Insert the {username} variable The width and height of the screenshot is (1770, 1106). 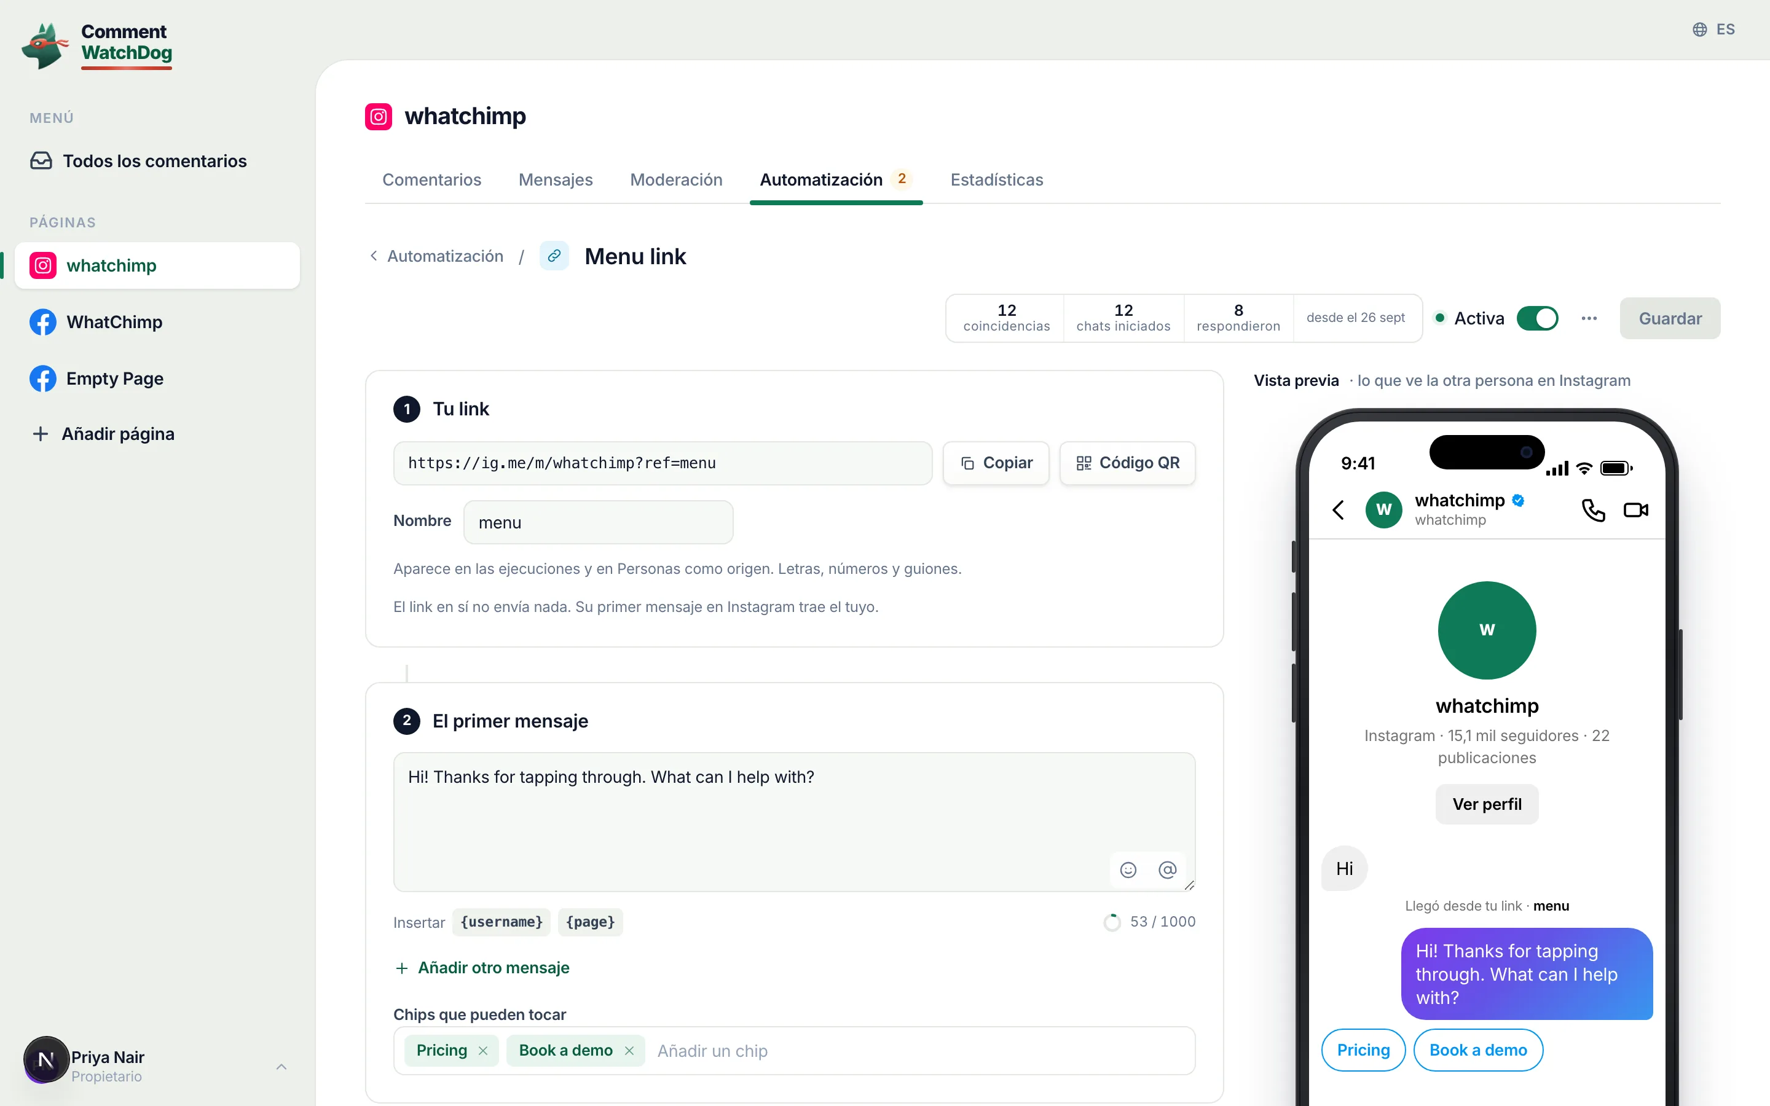pyautogui.click(x=502, y=922)
